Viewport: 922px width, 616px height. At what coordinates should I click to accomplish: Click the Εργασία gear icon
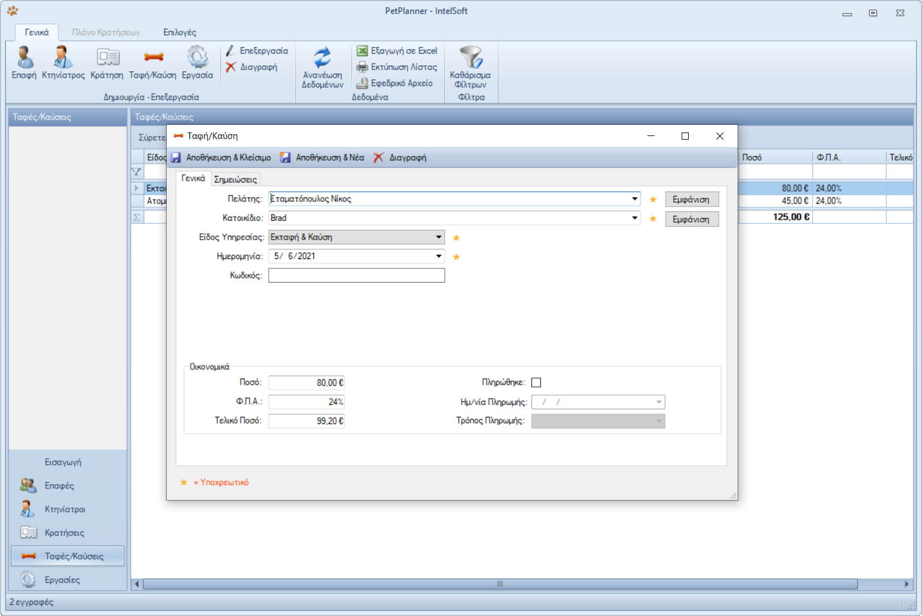click(197, 62)
